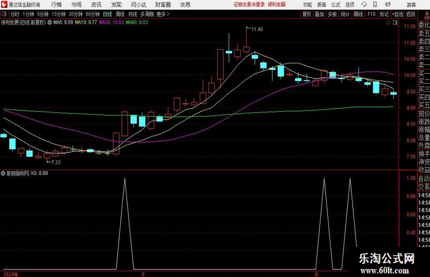Image resolution: width=430 pixels, height=277 pixels.
Task: Open the F10 company info
Action: tap(371, 14)
